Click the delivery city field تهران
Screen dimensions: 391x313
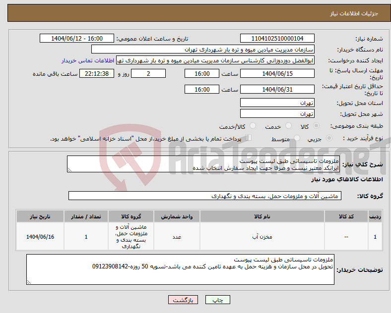[x=277, y=114]
